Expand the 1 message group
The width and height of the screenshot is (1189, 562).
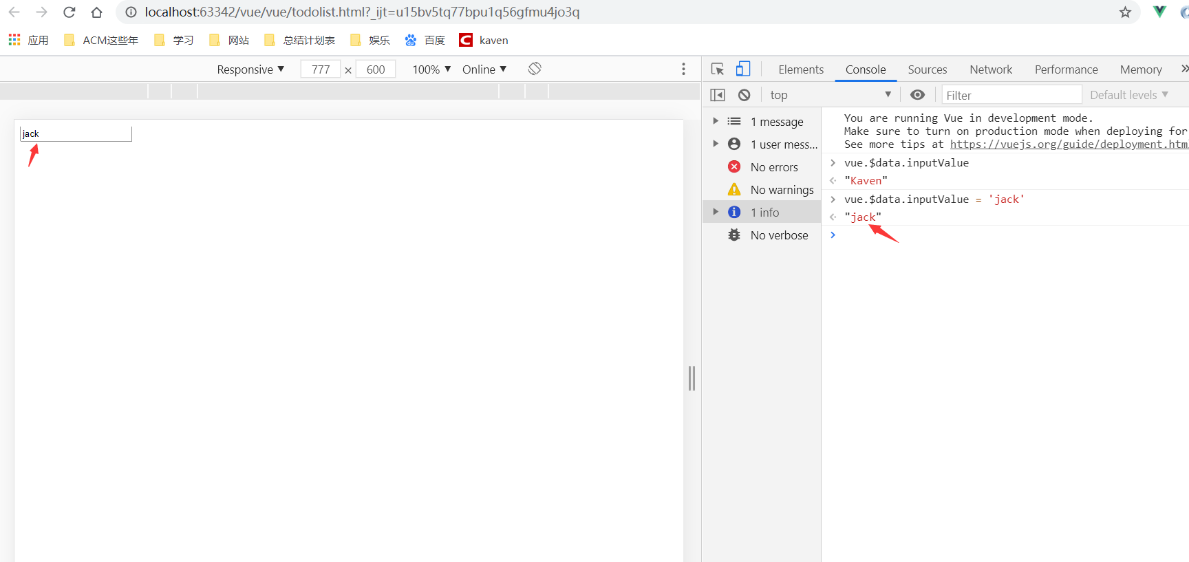[716, 121]
